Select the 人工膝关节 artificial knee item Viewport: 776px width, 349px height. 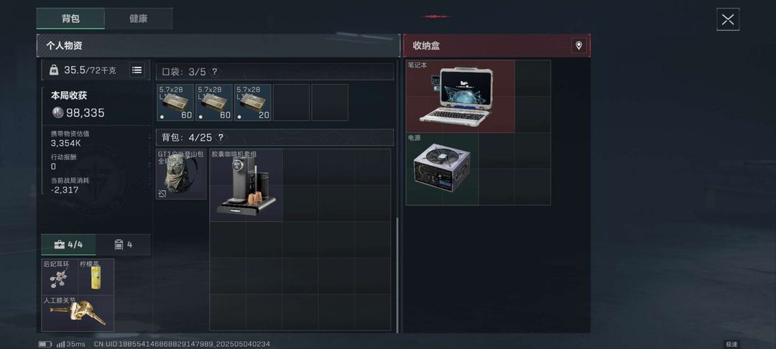coord(78,313)
